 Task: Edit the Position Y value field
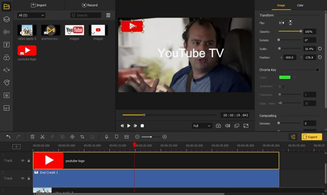coord(310,57)
